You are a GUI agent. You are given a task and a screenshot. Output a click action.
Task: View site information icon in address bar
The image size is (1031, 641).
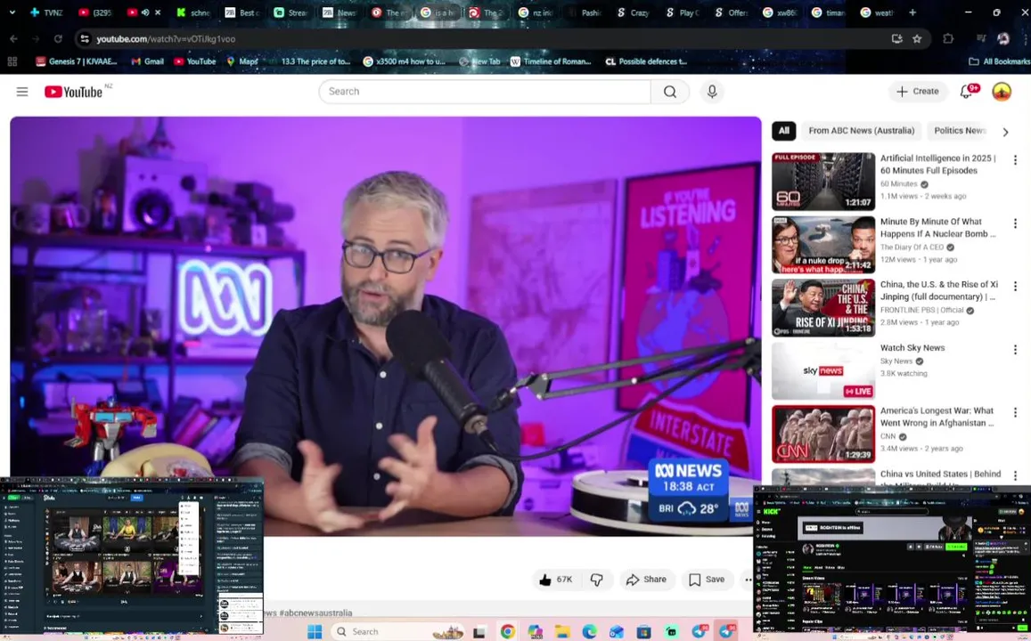84,39
